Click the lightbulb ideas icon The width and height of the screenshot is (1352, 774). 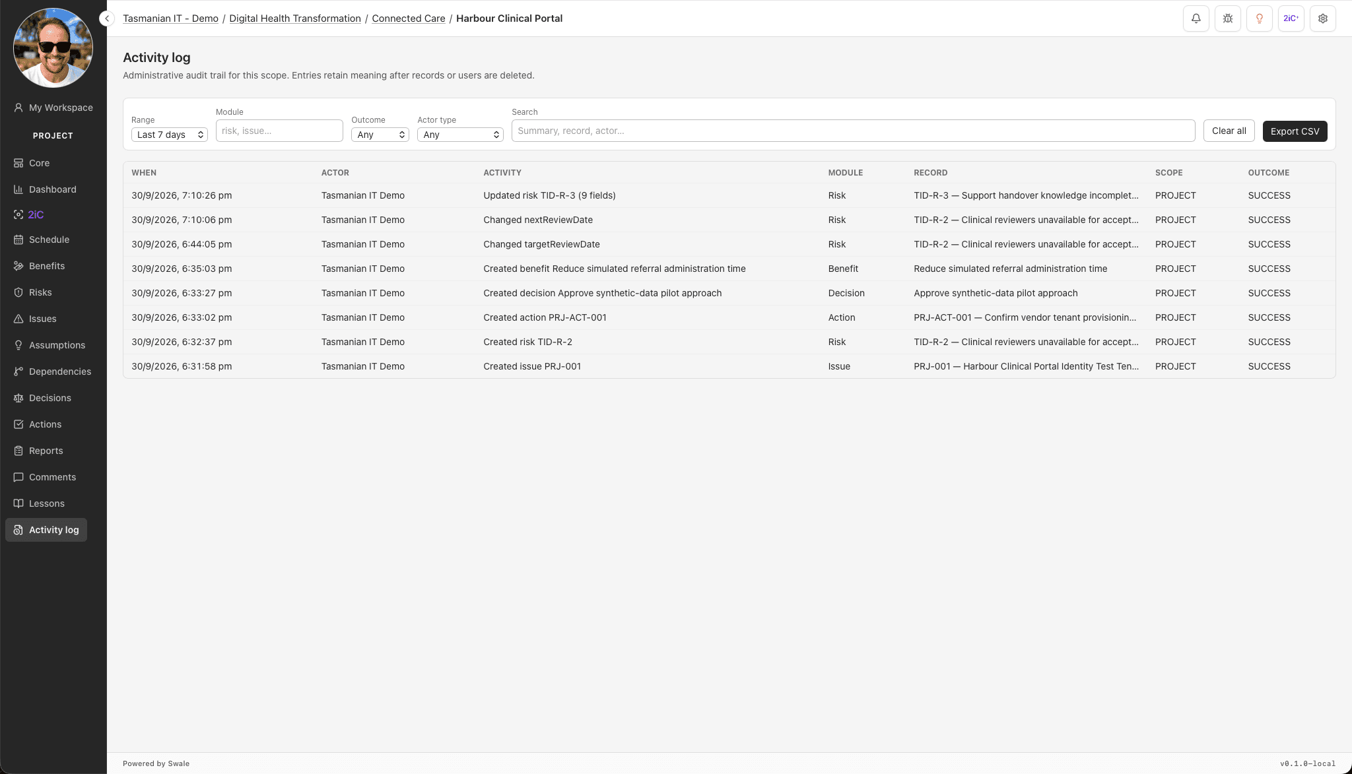click(1259, 18)
